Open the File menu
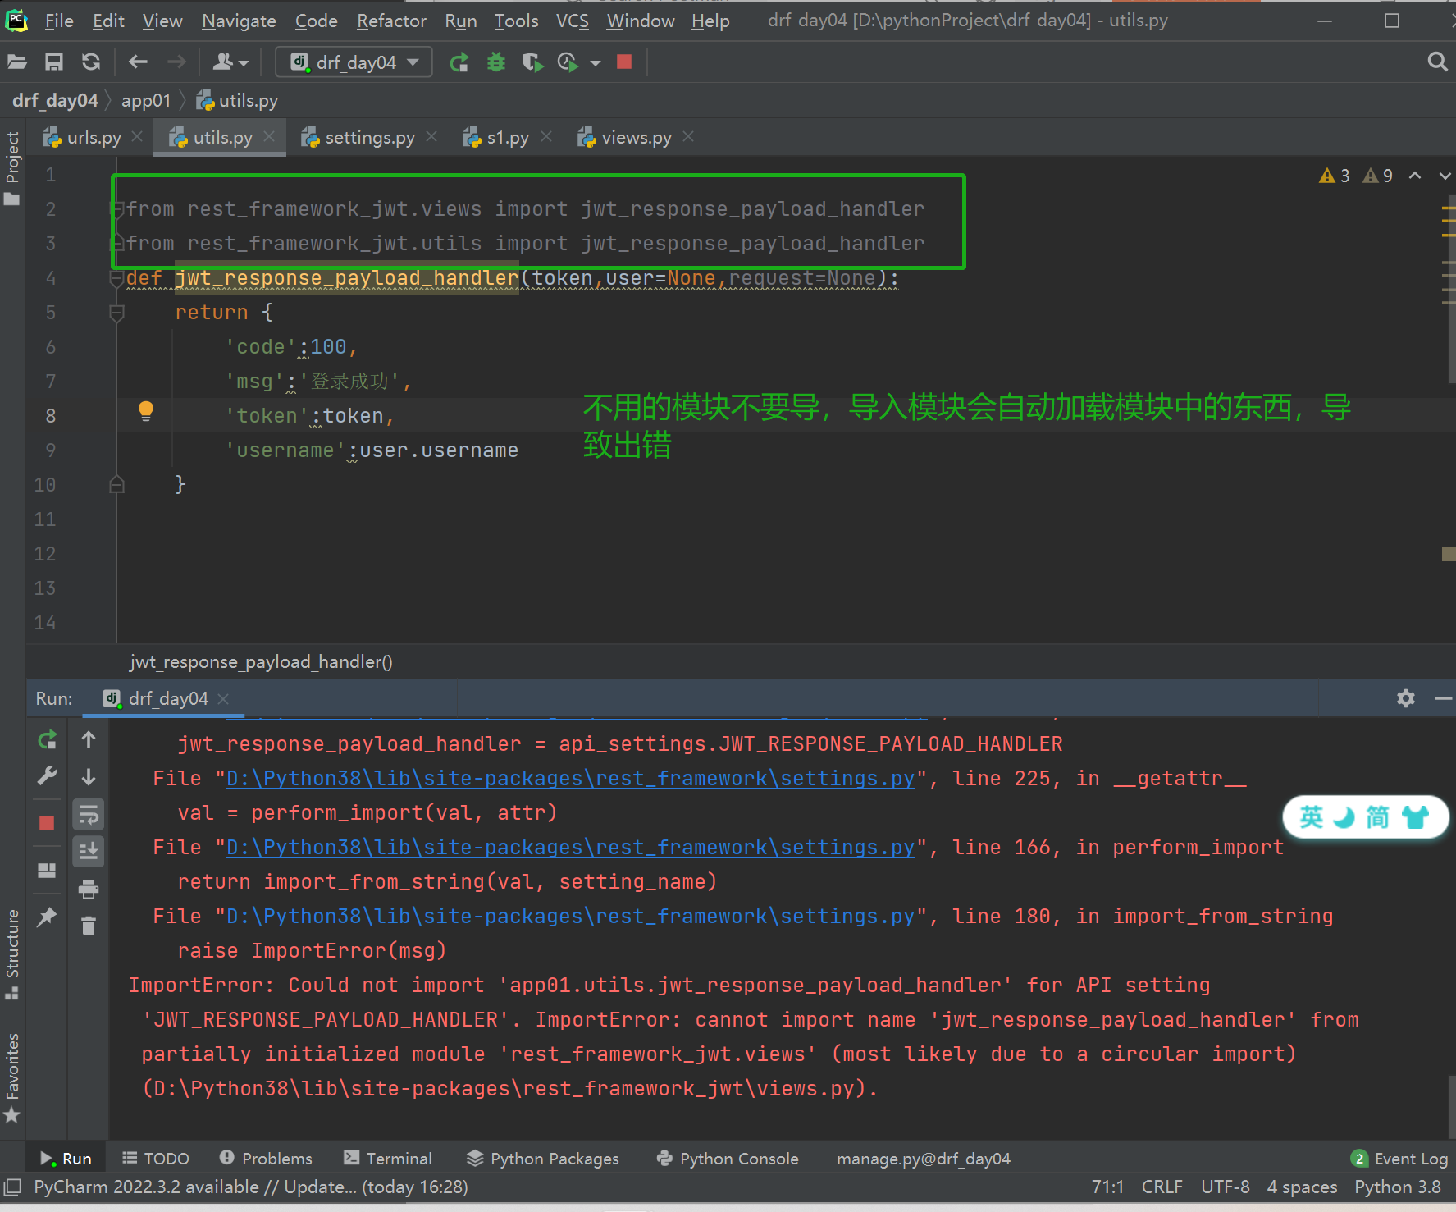This screenshot has width=1456, height=1212. (59, 21)
